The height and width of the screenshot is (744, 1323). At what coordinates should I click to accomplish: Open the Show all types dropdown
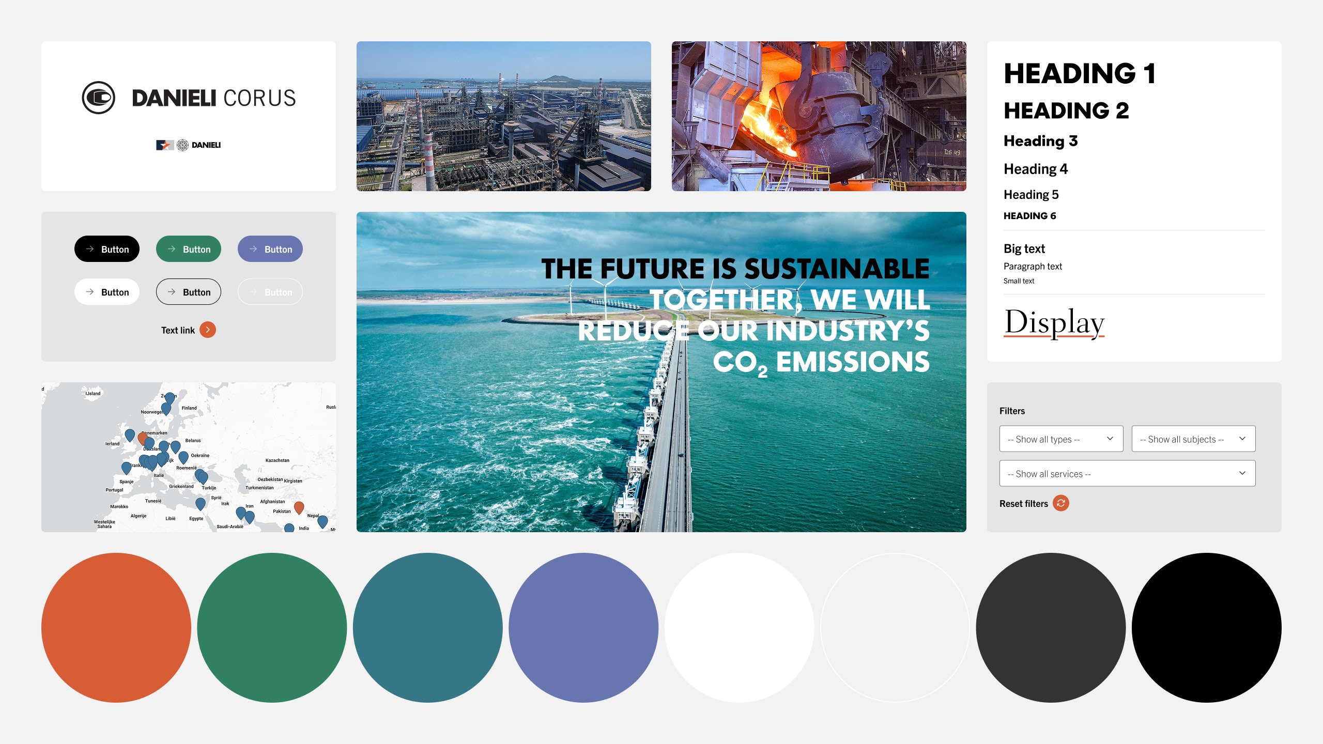coord(1061,439)
